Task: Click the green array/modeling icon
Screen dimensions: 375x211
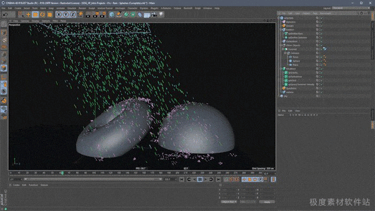Action: (133, 14)
